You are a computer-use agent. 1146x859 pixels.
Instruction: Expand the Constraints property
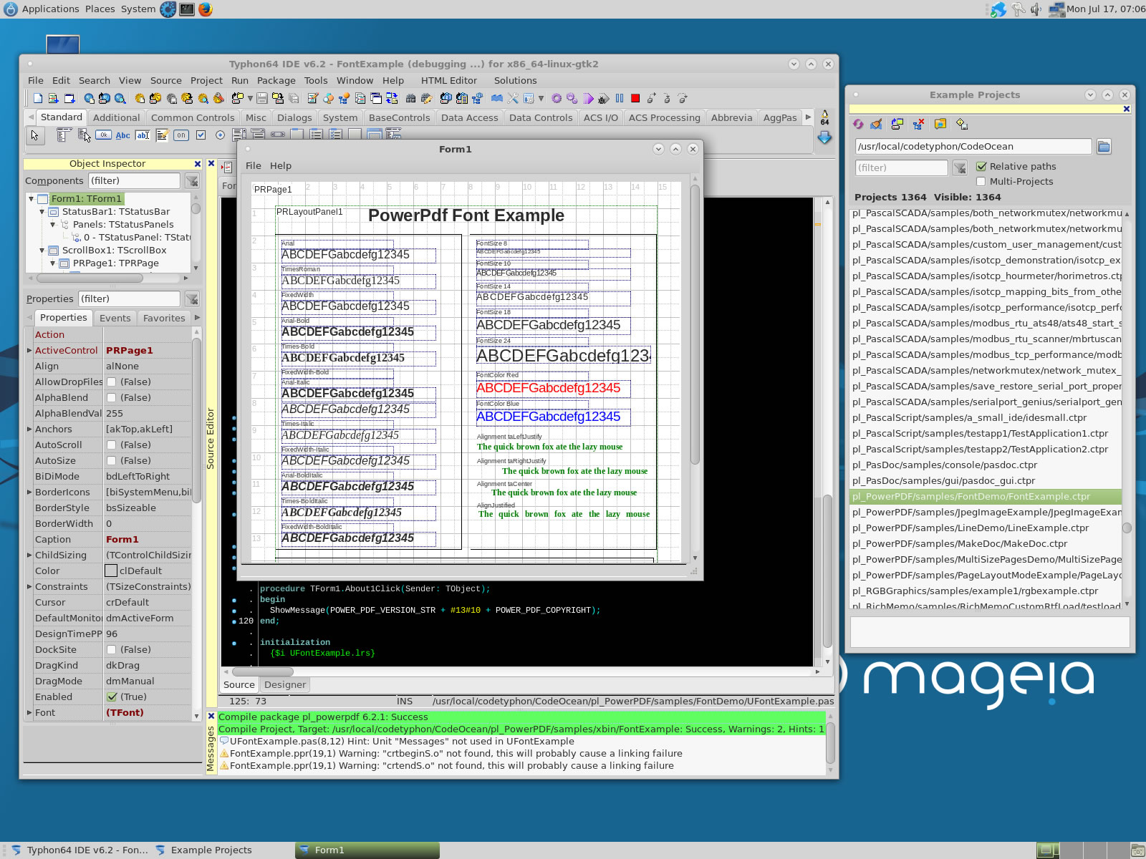point(29,586)
